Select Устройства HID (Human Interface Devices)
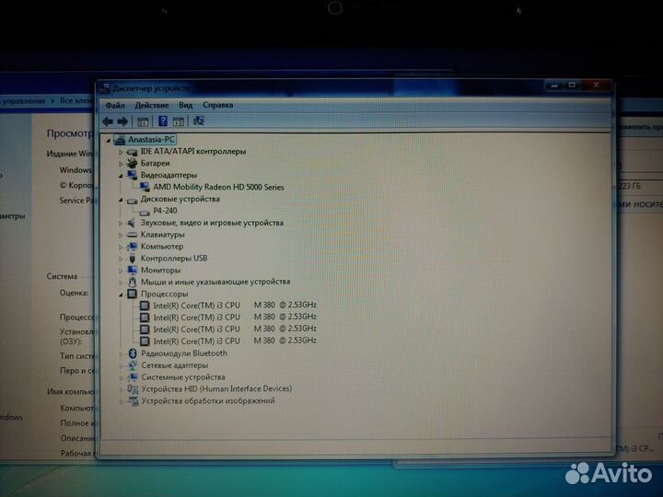This screenshot has width=663, height=497. click(x=216, y=388)
